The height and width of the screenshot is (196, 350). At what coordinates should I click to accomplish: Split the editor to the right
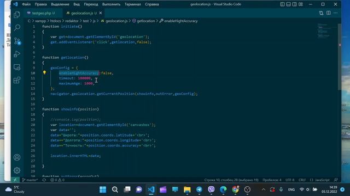tap(328, 13)
